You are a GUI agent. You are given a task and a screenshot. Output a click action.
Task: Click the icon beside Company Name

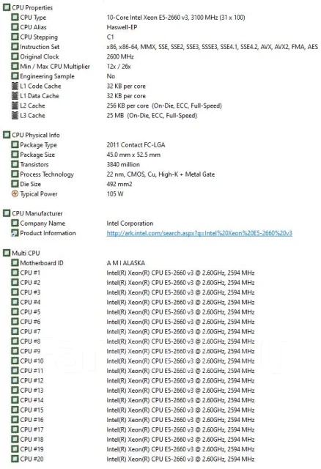click(15, 223)
